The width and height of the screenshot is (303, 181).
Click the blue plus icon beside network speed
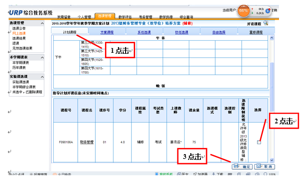click(268, 11)
